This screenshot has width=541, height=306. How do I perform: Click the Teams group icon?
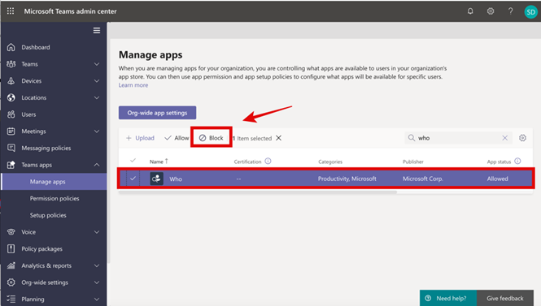[x=11, y=64]
